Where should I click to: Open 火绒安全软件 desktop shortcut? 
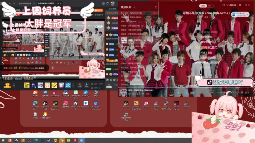pos(45,116)
